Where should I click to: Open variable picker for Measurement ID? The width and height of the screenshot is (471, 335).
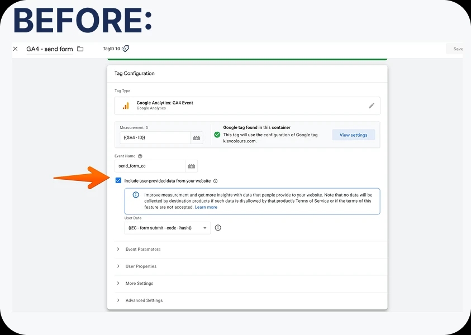pyautogui.click(x=197, y=138)
